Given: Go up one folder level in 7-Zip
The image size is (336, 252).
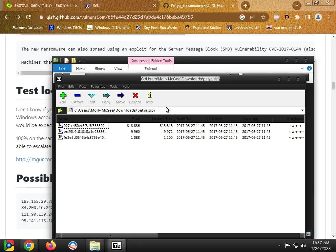Looking at the screenshot, I should coord(60,110).
